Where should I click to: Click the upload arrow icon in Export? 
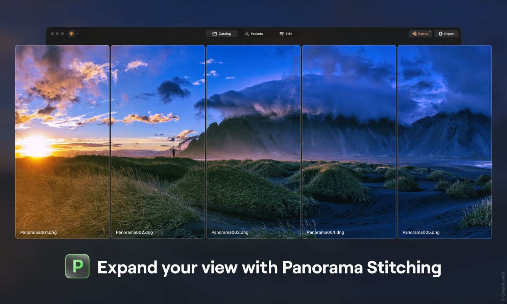[x=440, y=34]
